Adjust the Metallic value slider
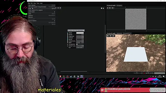 80,35
